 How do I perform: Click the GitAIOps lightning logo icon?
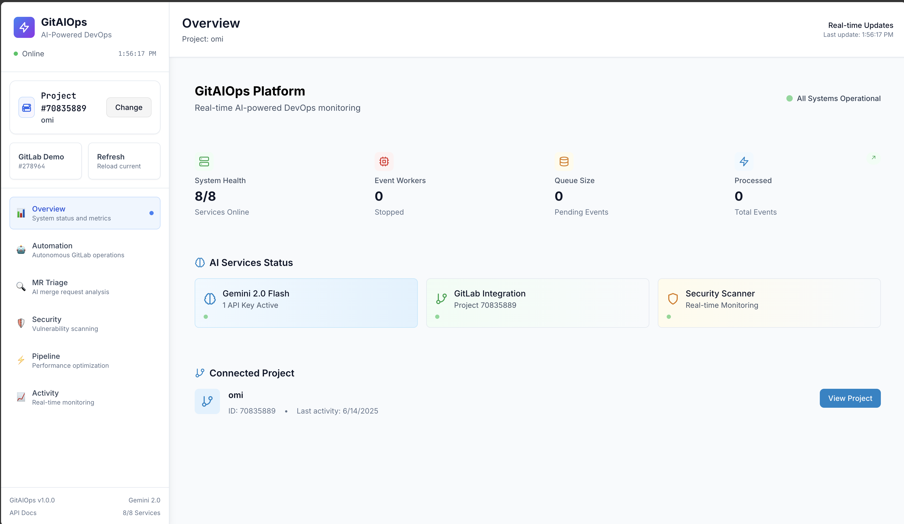click(24, 27)
